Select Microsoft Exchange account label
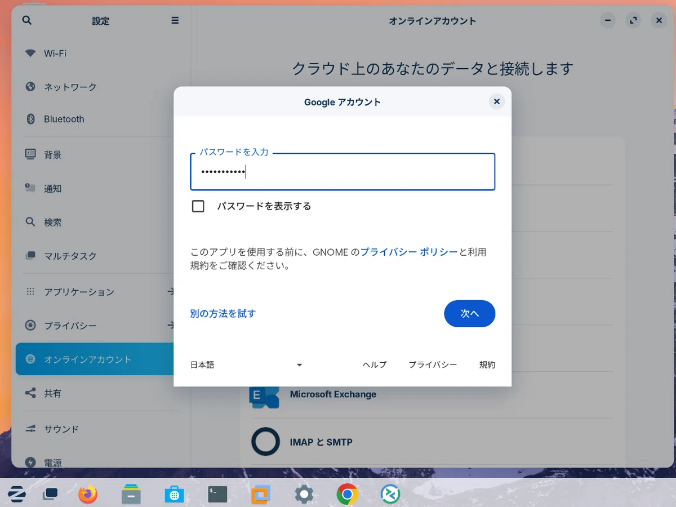 tap(333, 394)
